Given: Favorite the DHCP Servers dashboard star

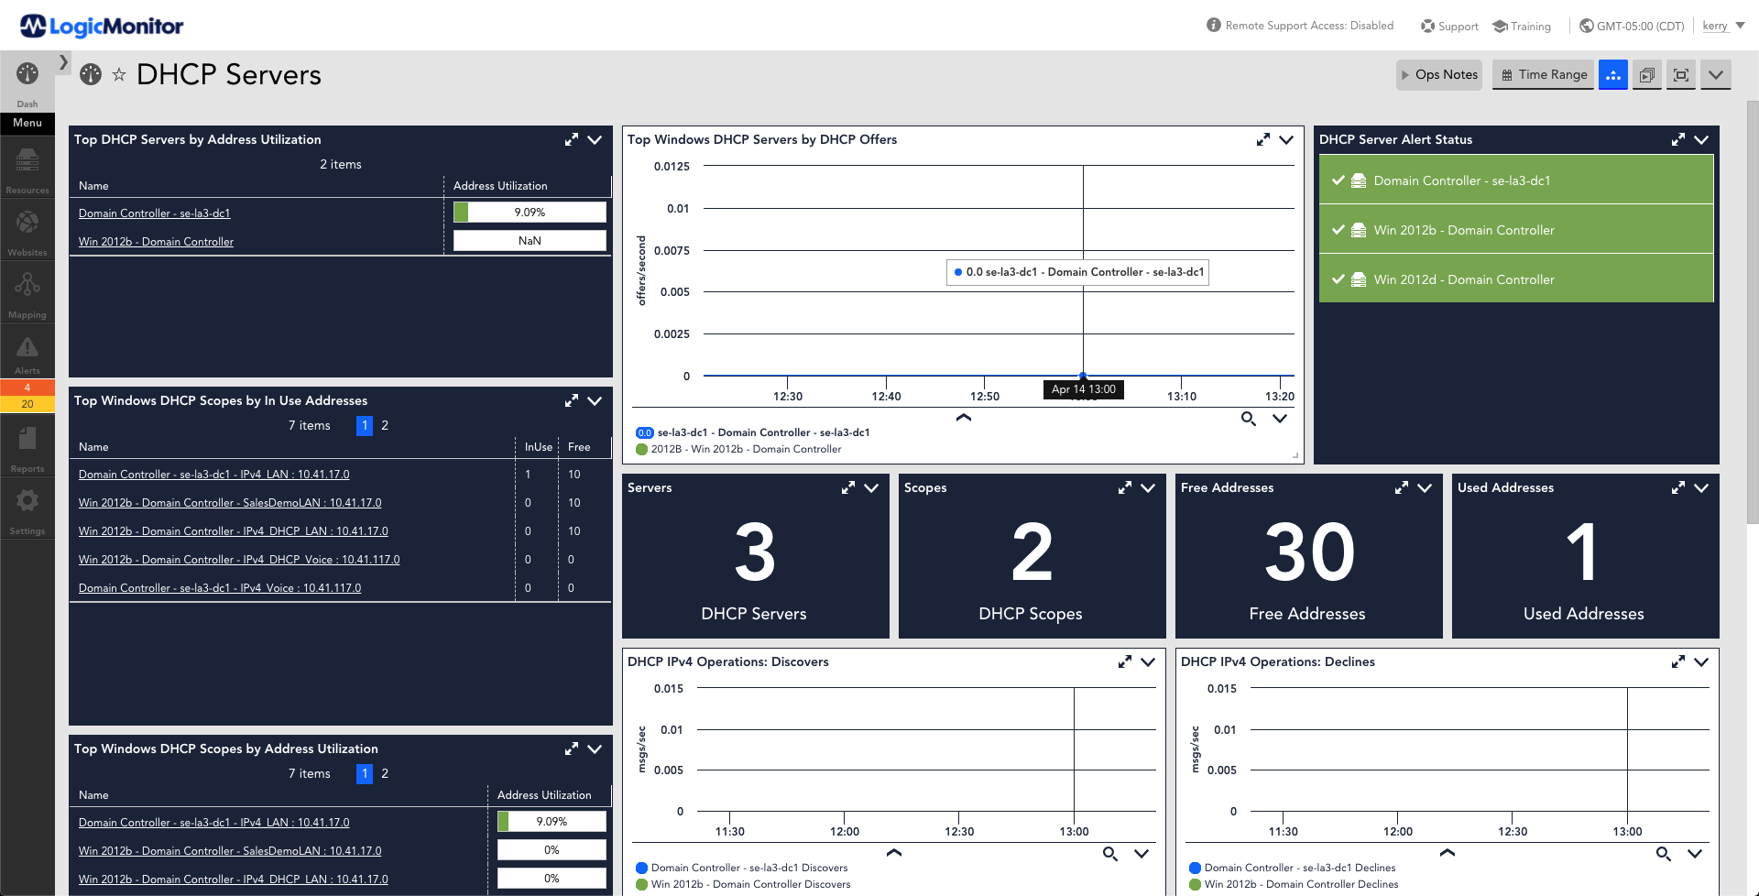Looking at the screenshot, I should pos(119,75).
